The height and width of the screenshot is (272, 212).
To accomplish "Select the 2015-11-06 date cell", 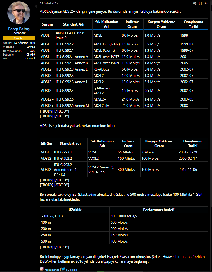I will [x=193, y=170].
